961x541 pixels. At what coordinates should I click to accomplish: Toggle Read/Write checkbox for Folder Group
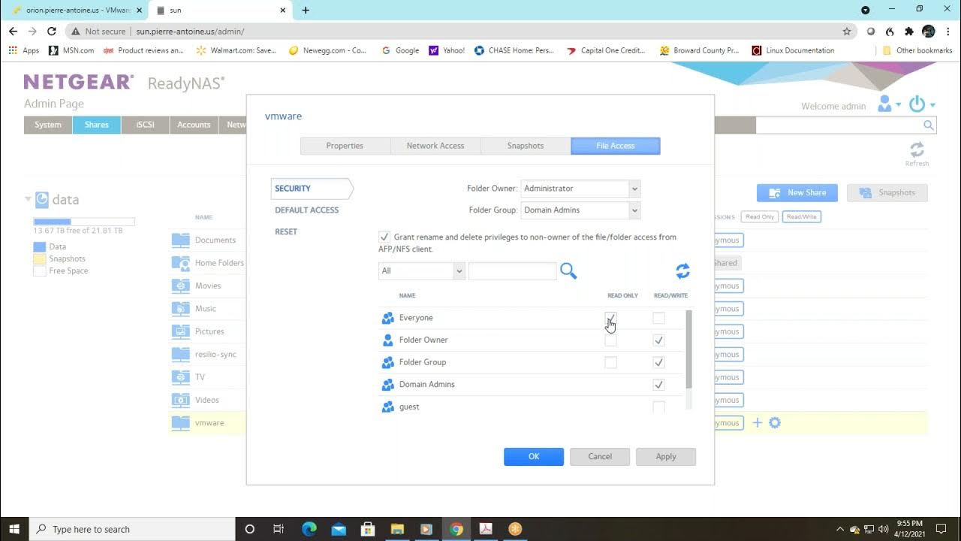658,362
